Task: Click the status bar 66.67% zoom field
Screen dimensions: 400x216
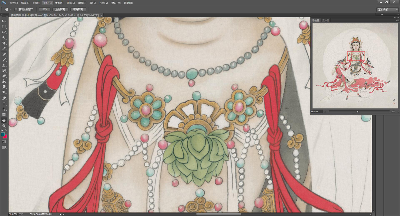Action: (13, 214)
